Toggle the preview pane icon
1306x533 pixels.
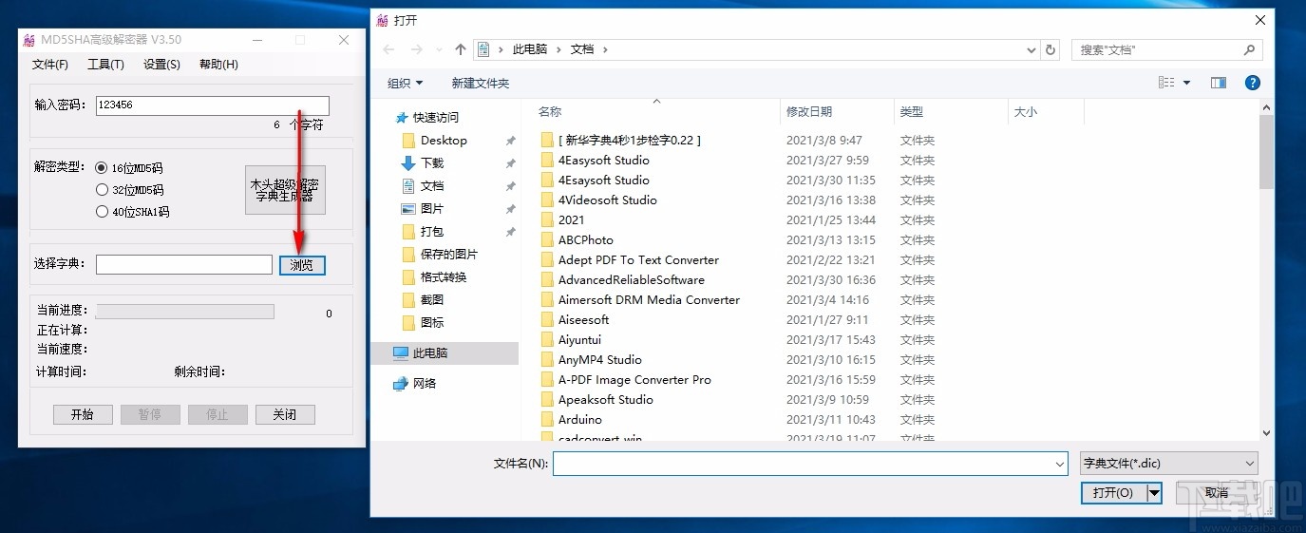tap(1219, 83)
